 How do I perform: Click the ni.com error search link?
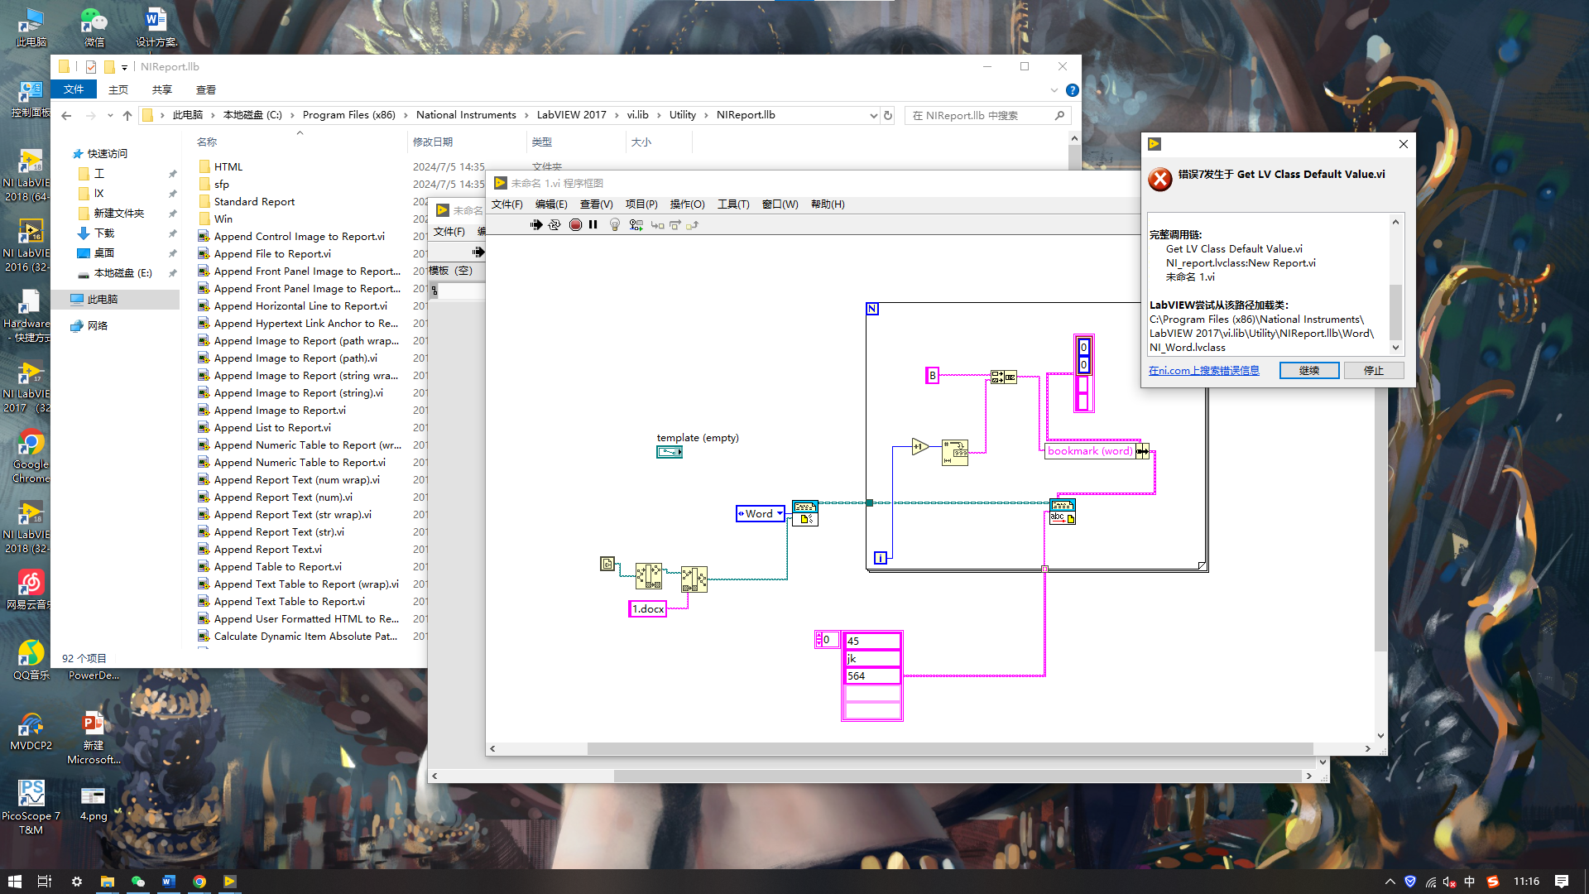(x=1203, y=371)
